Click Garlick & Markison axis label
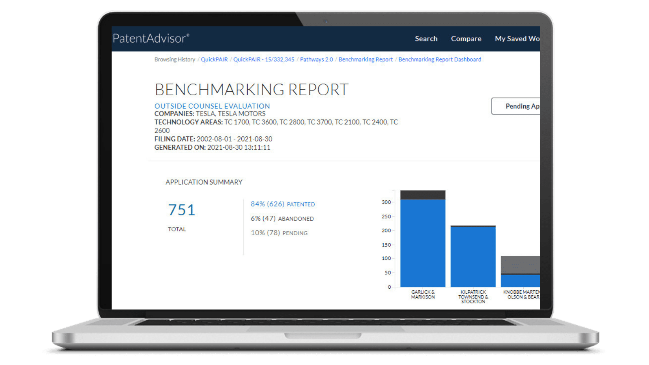649x365 pixels. coord(423,294)
